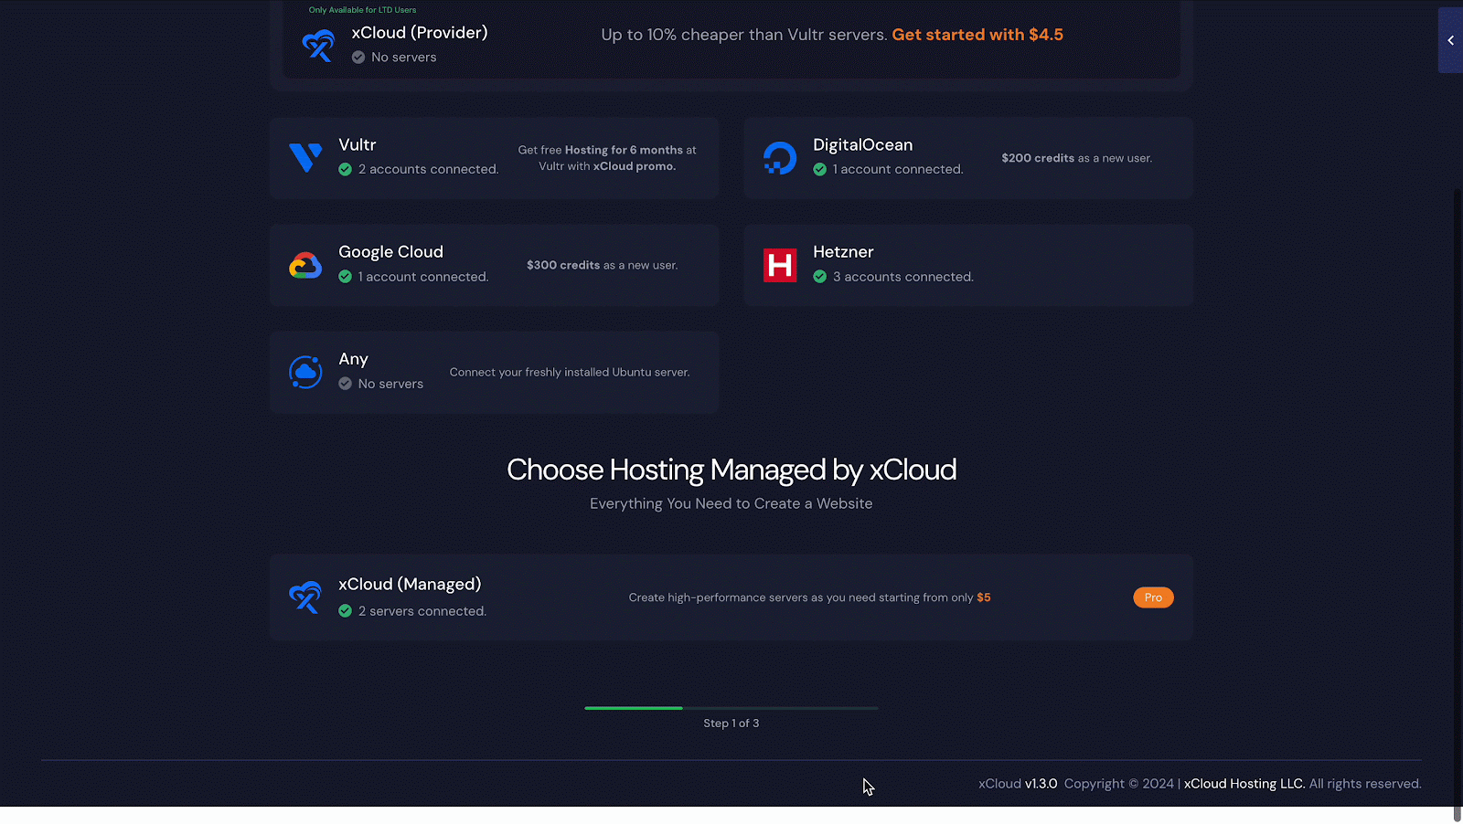Select the DigitalOcean hosting card

(x=967, y=157)
